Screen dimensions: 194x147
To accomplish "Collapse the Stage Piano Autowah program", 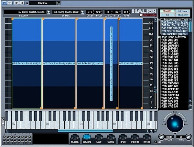I will pyautogui.click(x=159, y=37).
